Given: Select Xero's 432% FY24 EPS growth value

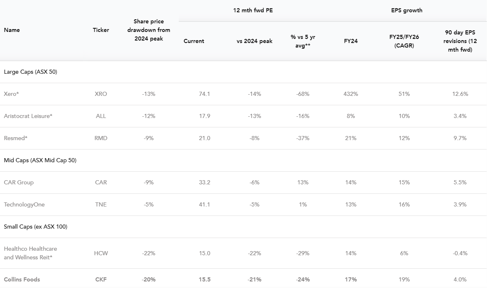Looking at the screenshot, I should click(351, 94).
